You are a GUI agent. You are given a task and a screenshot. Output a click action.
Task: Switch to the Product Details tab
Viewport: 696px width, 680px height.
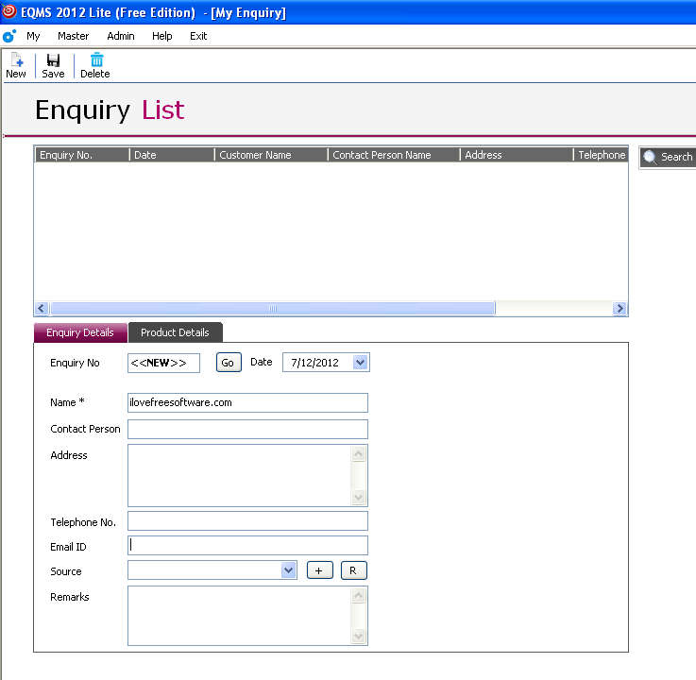(x=175, y=332)
